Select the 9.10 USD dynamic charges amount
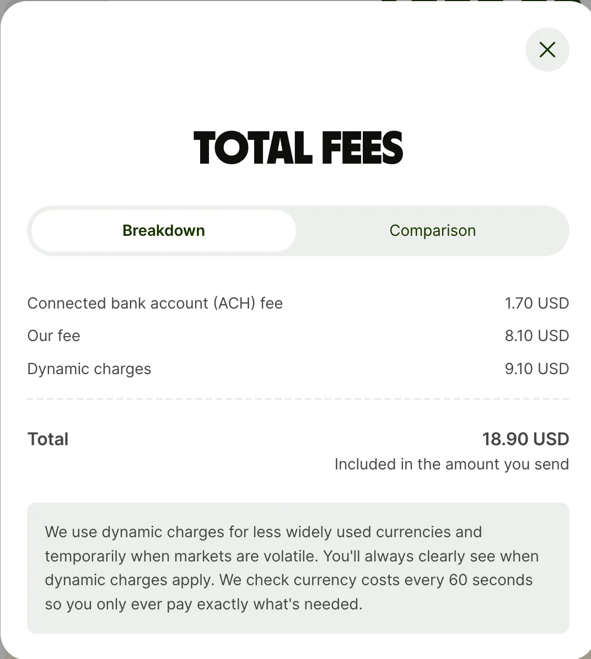This screenshot has width=591, height=659. [536, 369]
